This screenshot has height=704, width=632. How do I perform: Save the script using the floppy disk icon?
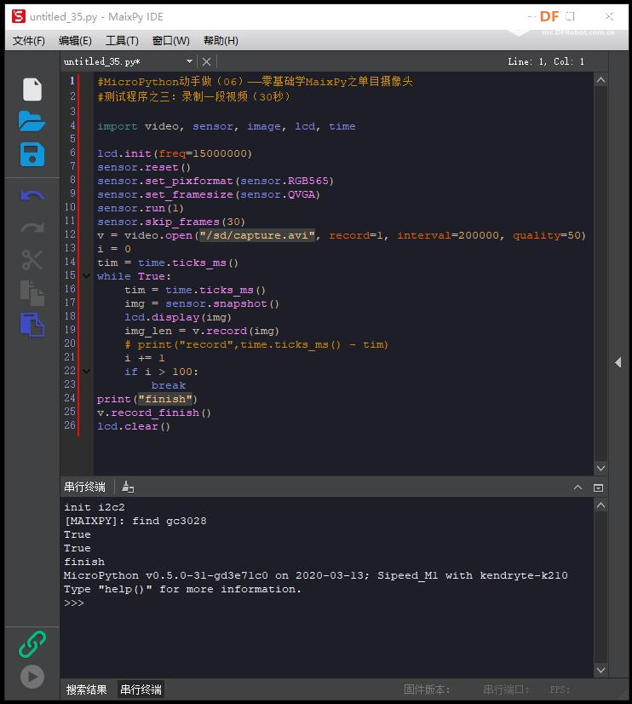(32, 154)
